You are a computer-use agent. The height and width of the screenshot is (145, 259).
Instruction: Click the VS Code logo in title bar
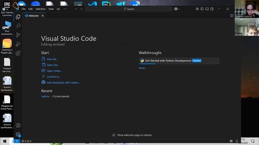[17, 9]
